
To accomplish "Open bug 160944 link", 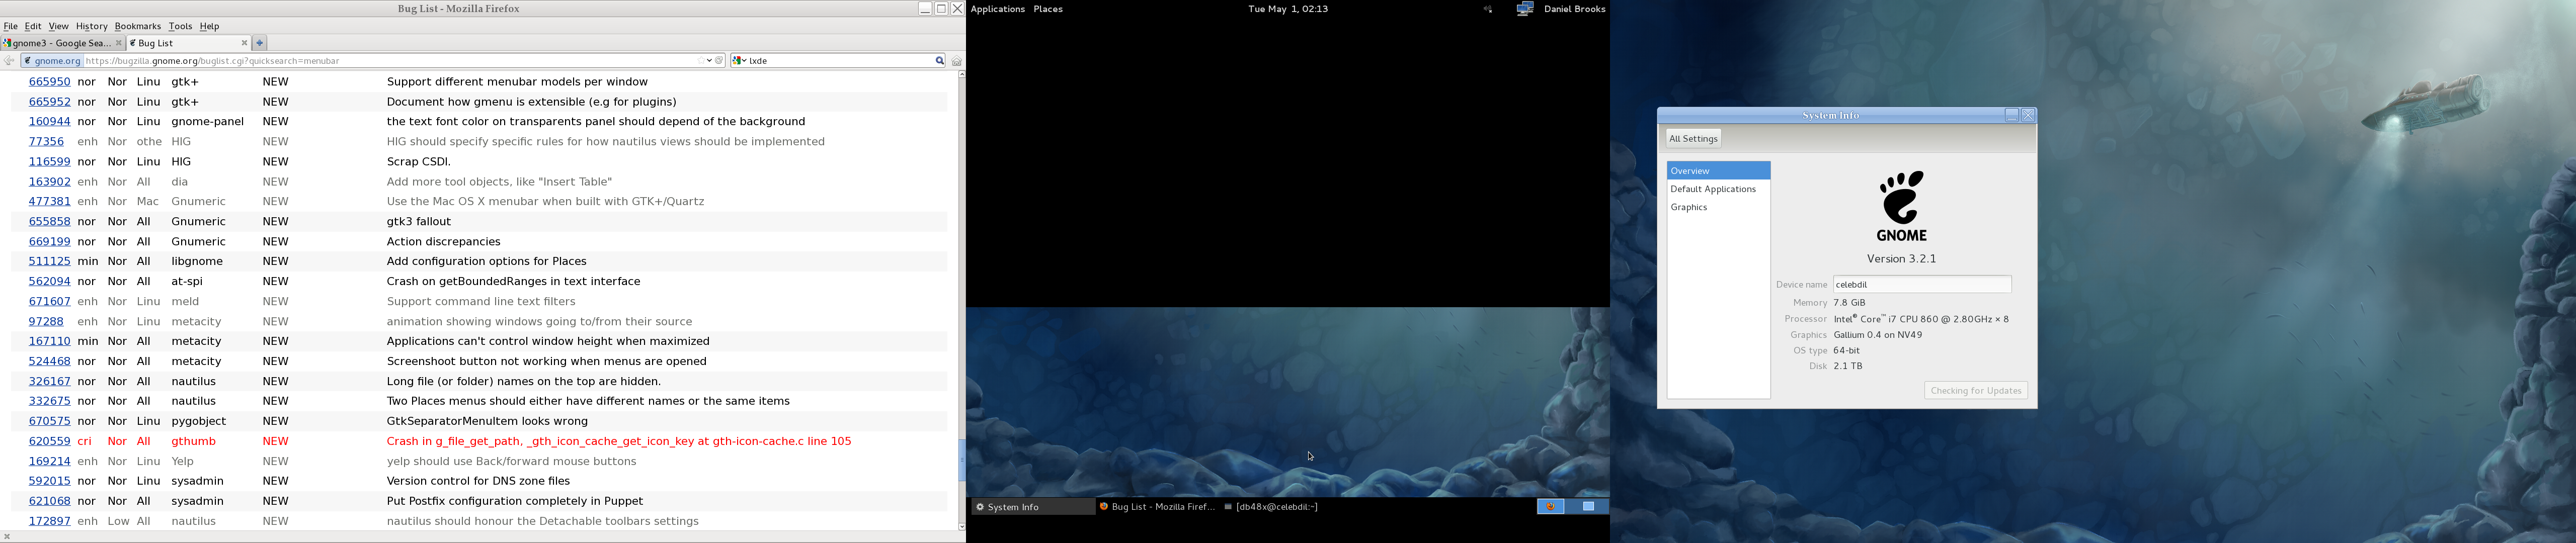I will coord(50,122).
